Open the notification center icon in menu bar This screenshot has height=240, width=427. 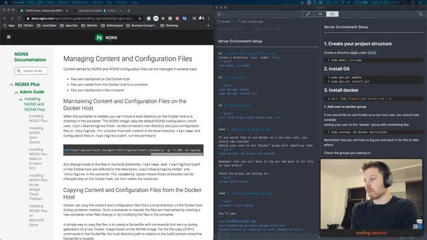point(420,3)
